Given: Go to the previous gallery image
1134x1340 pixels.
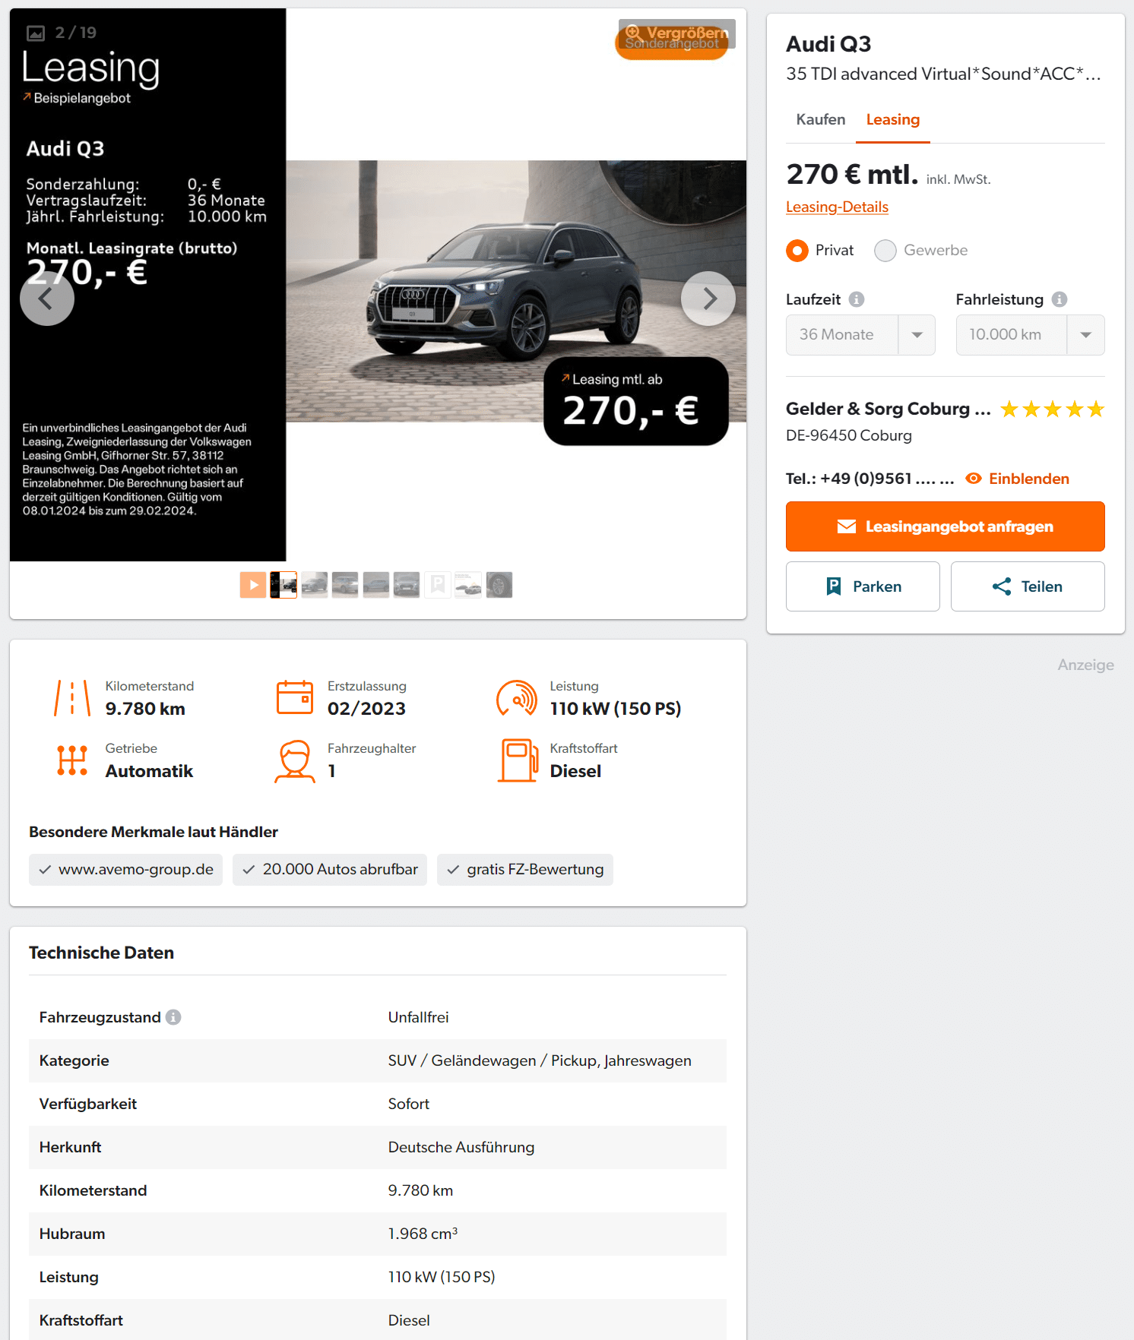Looking at the screenshot, I should pyautogui.click(x=47, y=299).
